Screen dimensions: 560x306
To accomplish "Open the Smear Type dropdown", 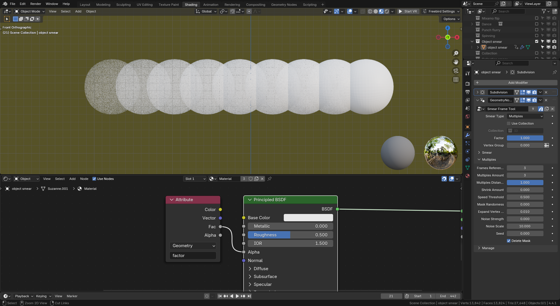I will (x=525, y=116).
